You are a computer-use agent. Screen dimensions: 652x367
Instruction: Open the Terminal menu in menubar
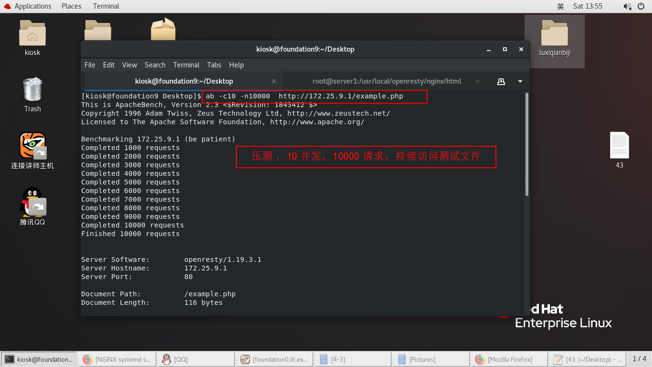coord(186,65)
